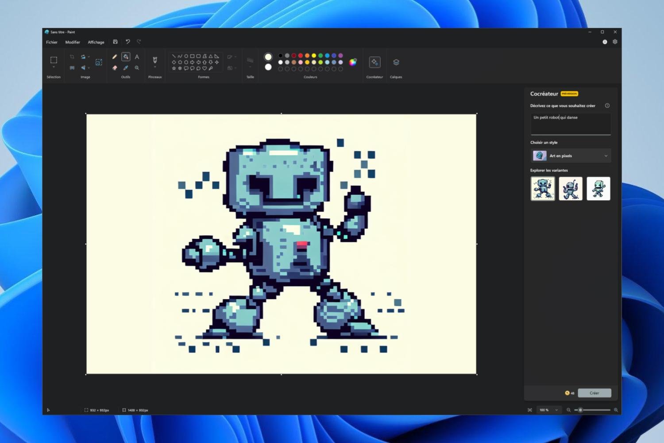Select the five-point star shape
This screenshot has width=664, height=443.
pyautogui.click(x=174, y=68)
